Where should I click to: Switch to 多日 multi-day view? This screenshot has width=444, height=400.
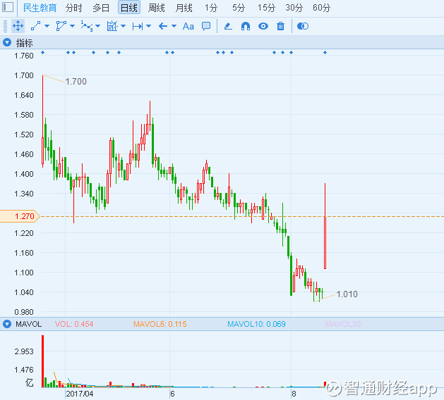click(x=101, y=8)
